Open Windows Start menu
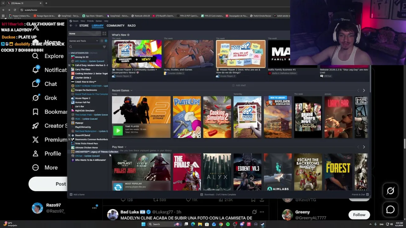The image size is (406, 228). coord(143,224)
